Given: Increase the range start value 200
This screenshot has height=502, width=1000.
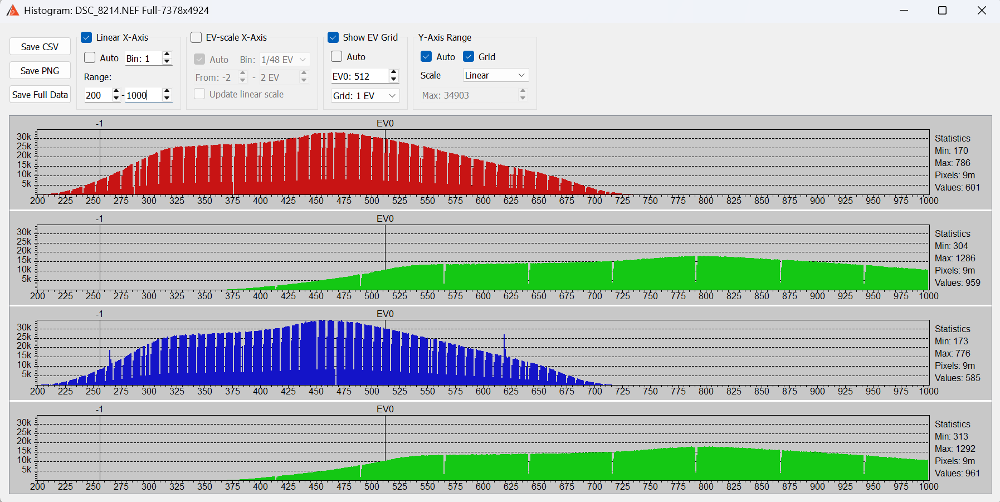Looking at the screenshot, I should tap(116, 91).
